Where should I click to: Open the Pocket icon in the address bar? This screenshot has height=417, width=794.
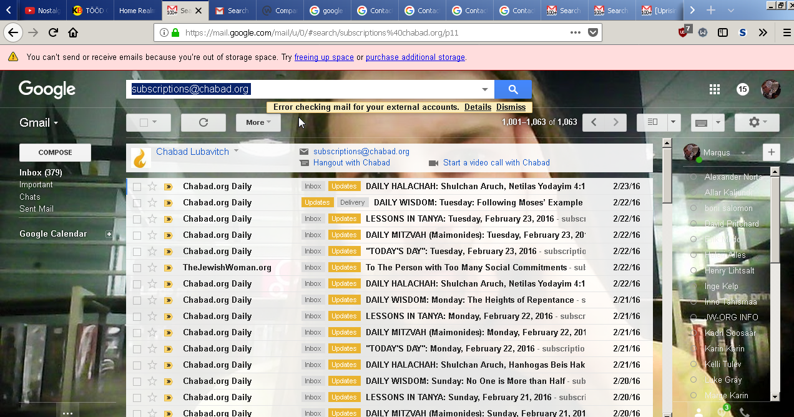pos(593,32)
